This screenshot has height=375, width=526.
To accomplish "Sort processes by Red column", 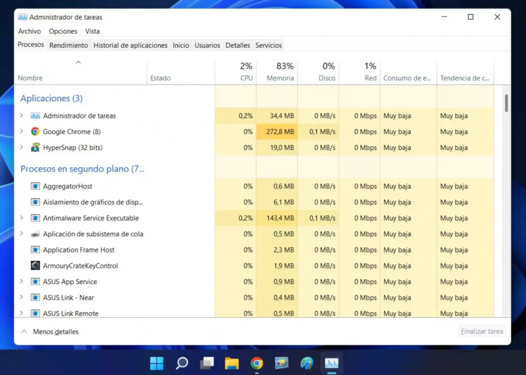I will 359,72.
